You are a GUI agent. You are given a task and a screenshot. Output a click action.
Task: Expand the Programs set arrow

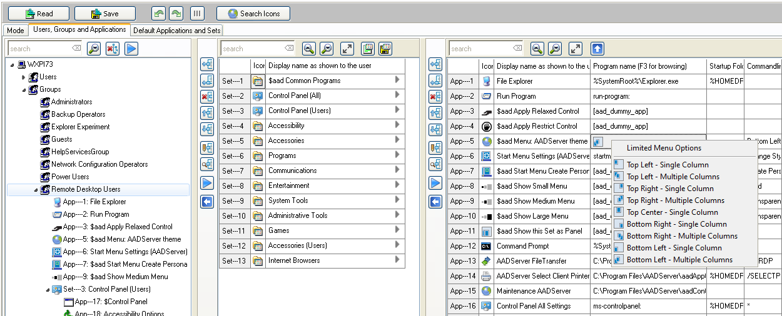tap(397, 155)
